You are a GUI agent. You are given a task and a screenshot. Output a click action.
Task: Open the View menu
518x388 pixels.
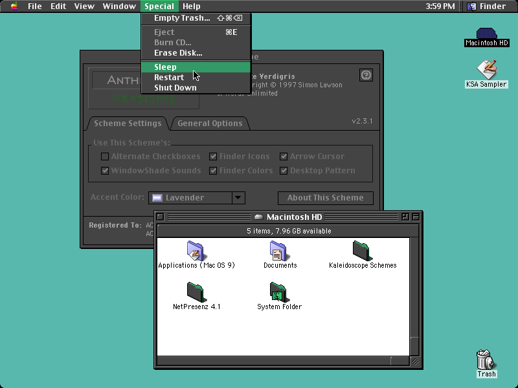84,6
